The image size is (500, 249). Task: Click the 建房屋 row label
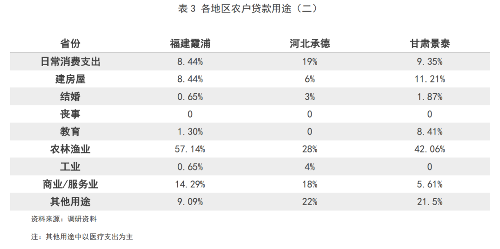pos(70,79)
